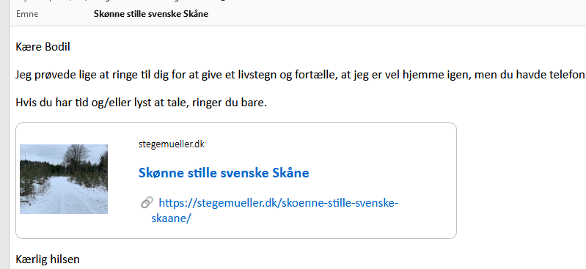The width and height of the screenshot is (586, 269).
Task: Click the Emne field label
Action: (27, 14)
